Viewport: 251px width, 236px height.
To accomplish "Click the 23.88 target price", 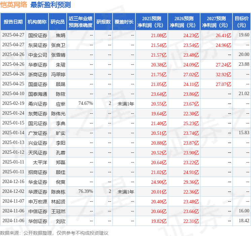I will point(244,64).
